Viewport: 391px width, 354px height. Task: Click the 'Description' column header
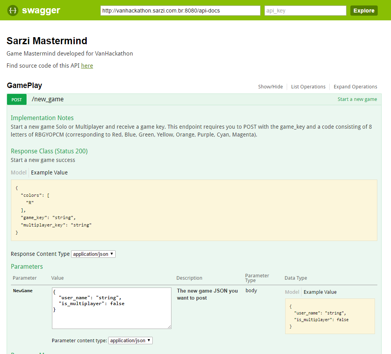(189, 278)
